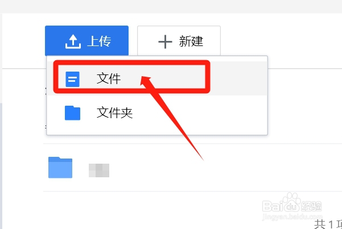342x229 pixels.
Task: Open the 新建 create button
Action: coord(179,41)
